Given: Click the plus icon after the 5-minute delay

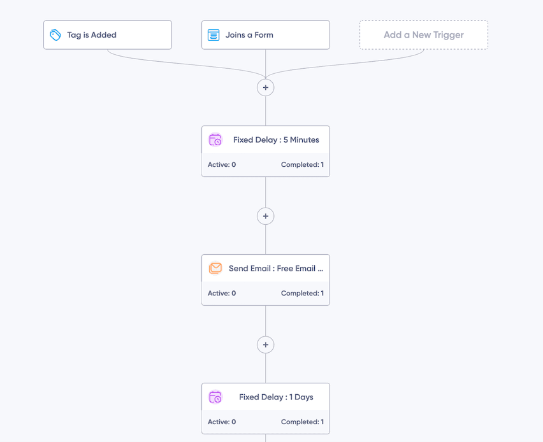Looking at the screenshot, I should click(266, 216).
